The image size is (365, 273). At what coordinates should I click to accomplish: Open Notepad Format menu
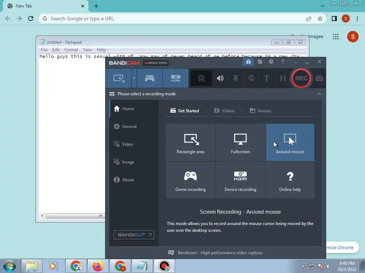point(71,50)
